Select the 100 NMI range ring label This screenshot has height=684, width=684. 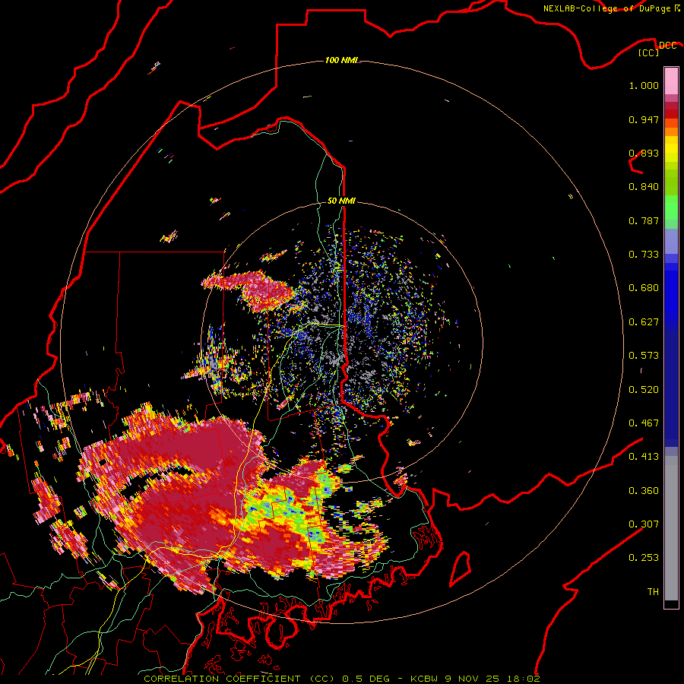(341, 60)
